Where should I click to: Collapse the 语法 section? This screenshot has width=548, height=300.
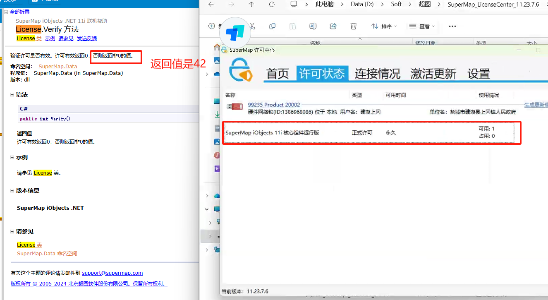point(12,95)
